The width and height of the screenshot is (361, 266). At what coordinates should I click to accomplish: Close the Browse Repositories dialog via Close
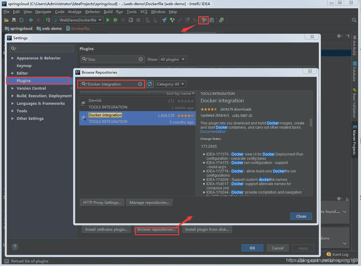click(301, 216)
